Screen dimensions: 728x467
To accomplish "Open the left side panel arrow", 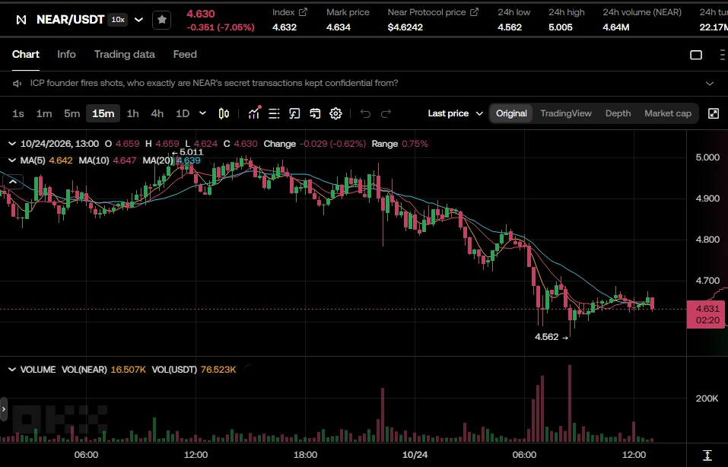I will 4,409.
